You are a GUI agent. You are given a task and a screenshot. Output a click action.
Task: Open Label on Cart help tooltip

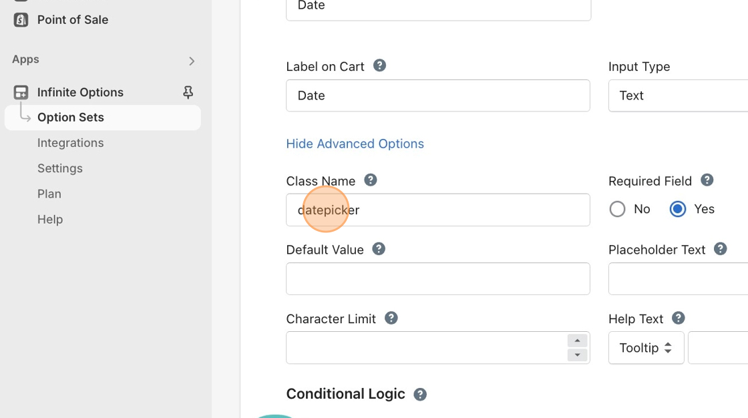point(379,65)
